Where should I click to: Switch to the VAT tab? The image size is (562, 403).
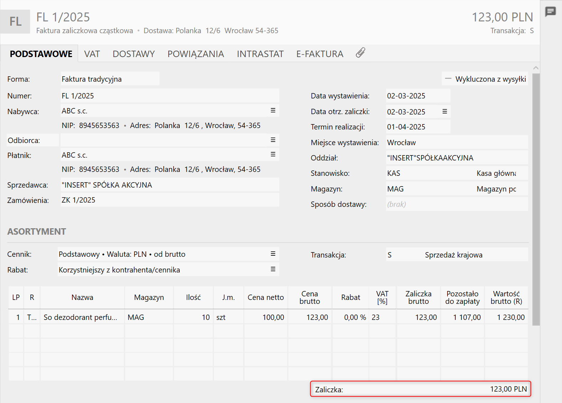(x=92, y=54)
